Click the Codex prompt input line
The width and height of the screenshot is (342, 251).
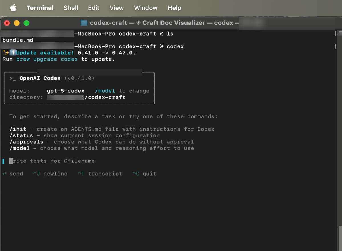point(48,161)
